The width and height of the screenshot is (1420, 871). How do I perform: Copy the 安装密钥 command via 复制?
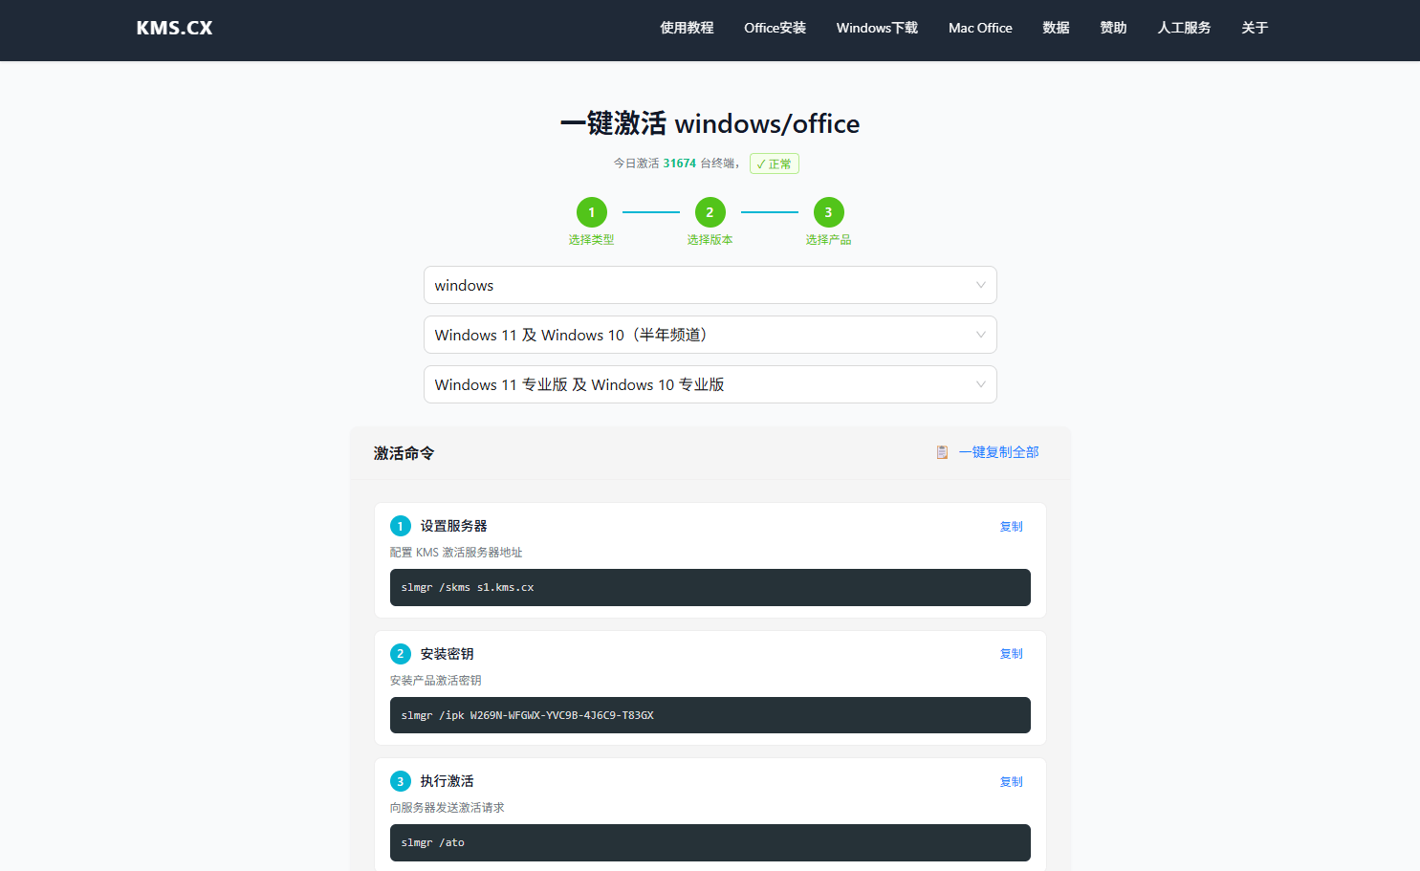(x=1012, y=654)
